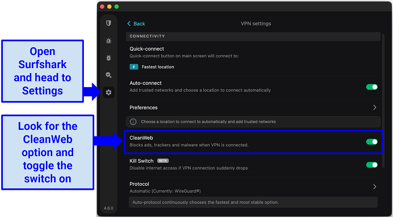Turn off the Auto-connect toggle
The height and width of the screenshot is (218, 393).
click(x=372, y=87)
